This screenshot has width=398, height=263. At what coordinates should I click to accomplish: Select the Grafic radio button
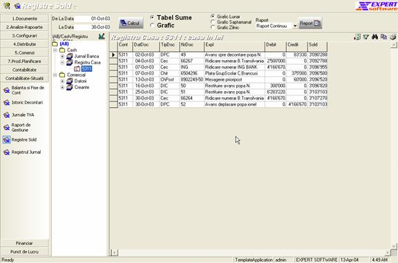[x=152, y=25]
